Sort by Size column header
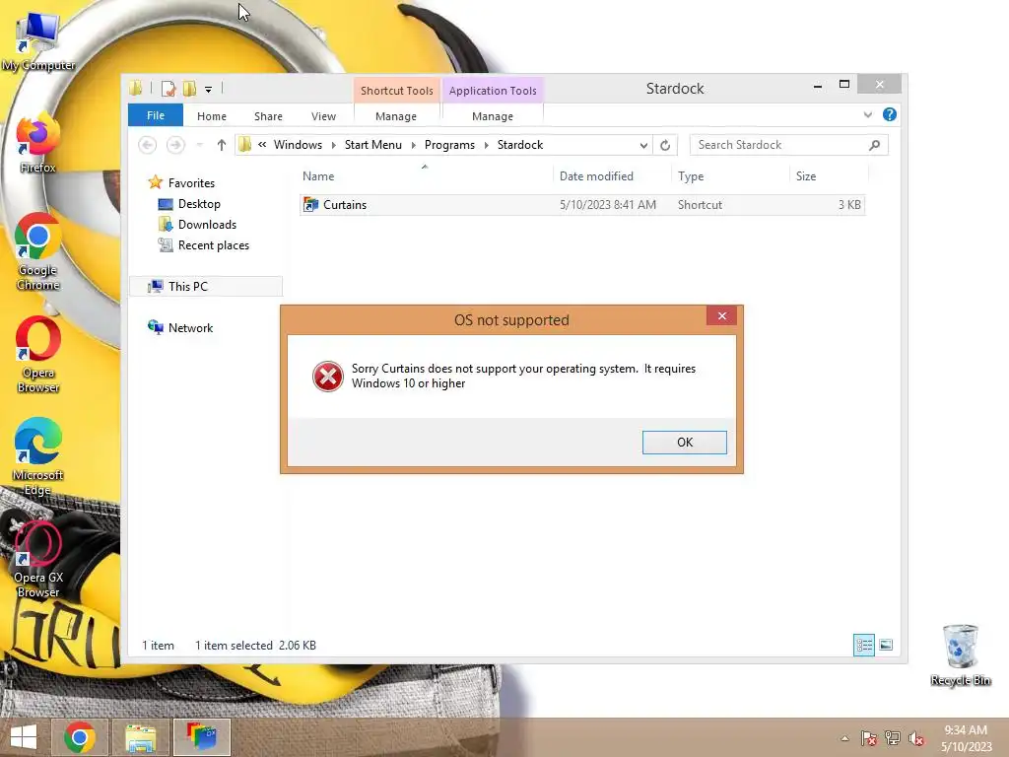Screen dimensions: 1009x757 806,176
